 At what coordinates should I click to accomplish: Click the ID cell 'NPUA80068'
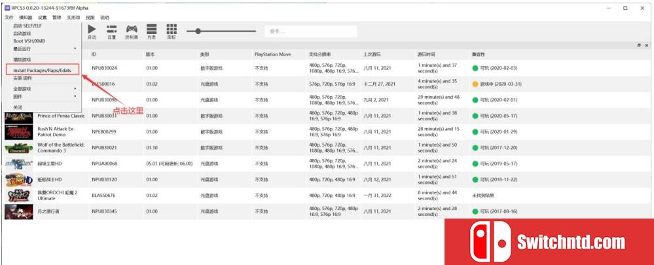tap(105, 164)
